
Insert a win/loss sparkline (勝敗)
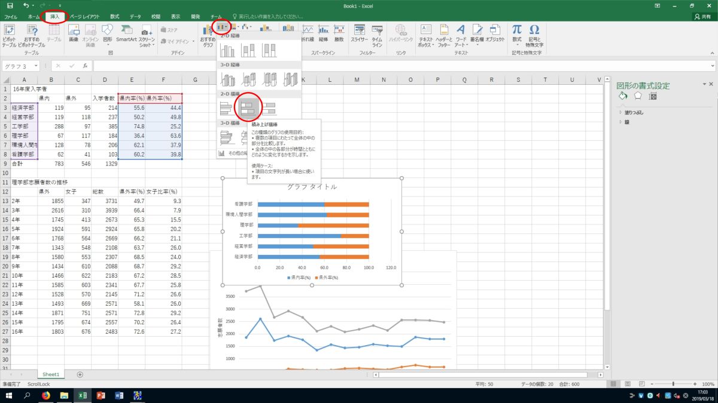click(x=339, y=32)
